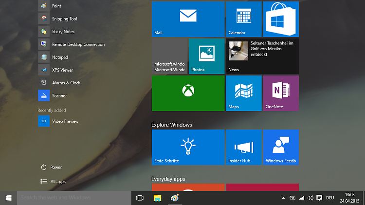Click the Explore Windows group header
The image size is (365, 205).
(x=172, y=125)
